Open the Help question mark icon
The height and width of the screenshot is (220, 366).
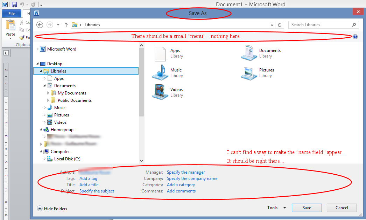click(355, 37)
